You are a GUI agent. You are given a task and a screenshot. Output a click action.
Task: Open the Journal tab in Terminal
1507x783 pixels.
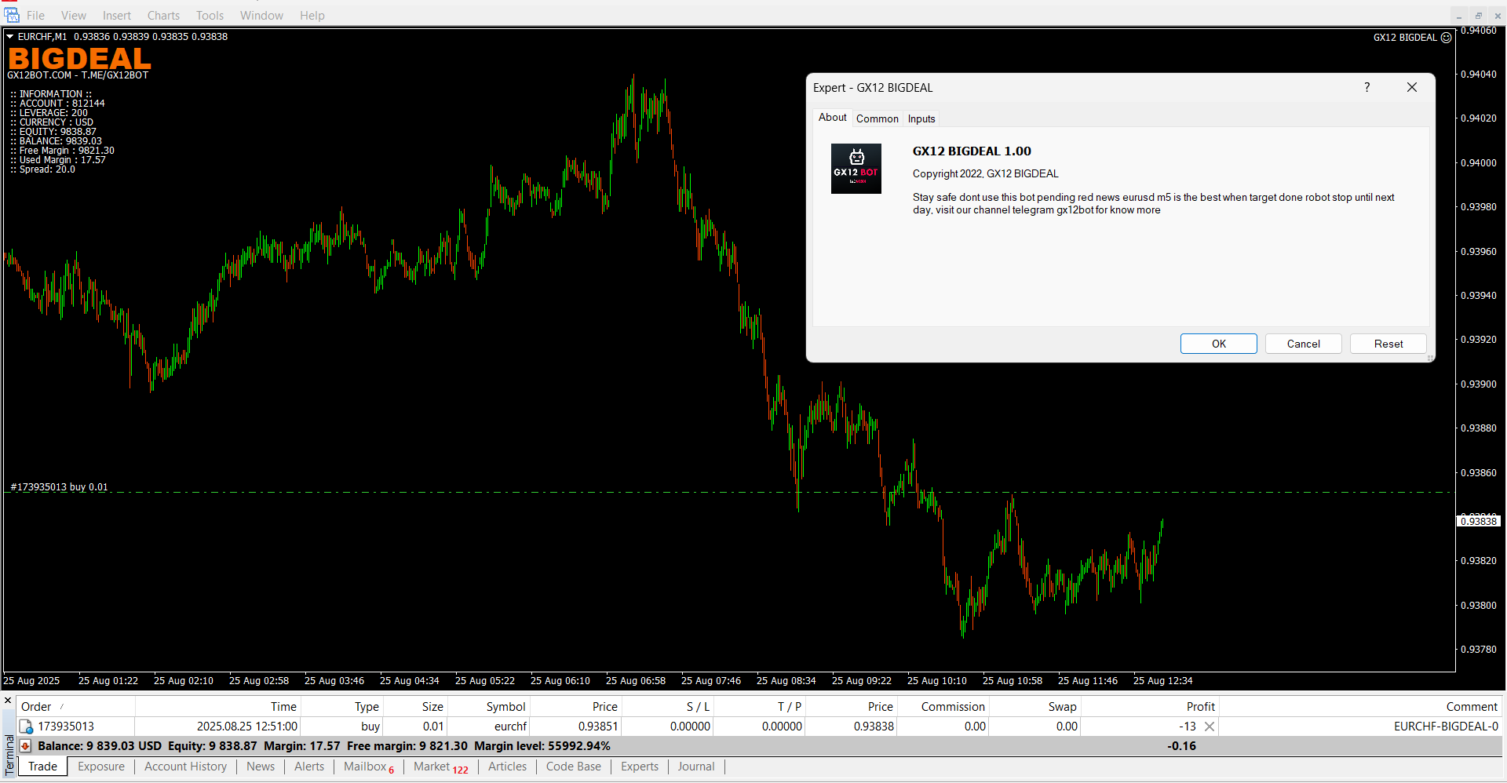[x=696, y=767]
